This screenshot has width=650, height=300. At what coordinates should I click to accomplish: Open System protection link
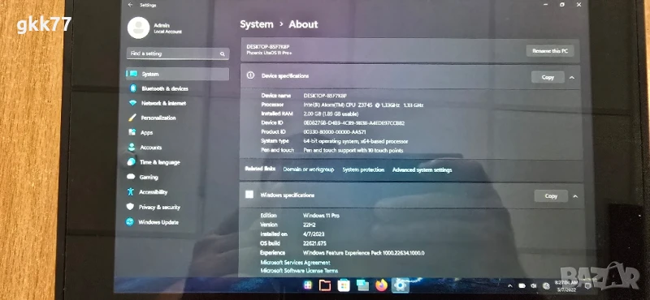pos(363,169)
